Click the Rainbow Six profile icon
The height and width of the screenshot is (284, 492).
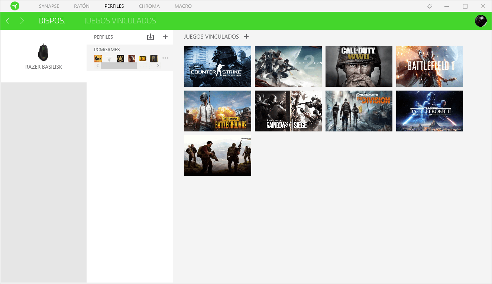154,58
